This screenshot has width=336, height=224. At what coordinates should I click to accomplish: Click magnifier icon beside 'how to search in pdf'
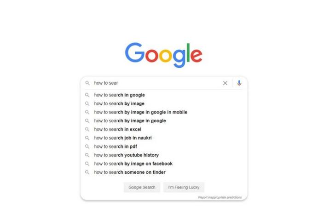coord(87,146)
